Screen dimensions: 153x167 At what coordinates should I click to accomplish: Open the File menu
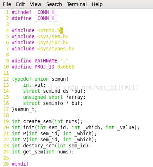[7, 4]
